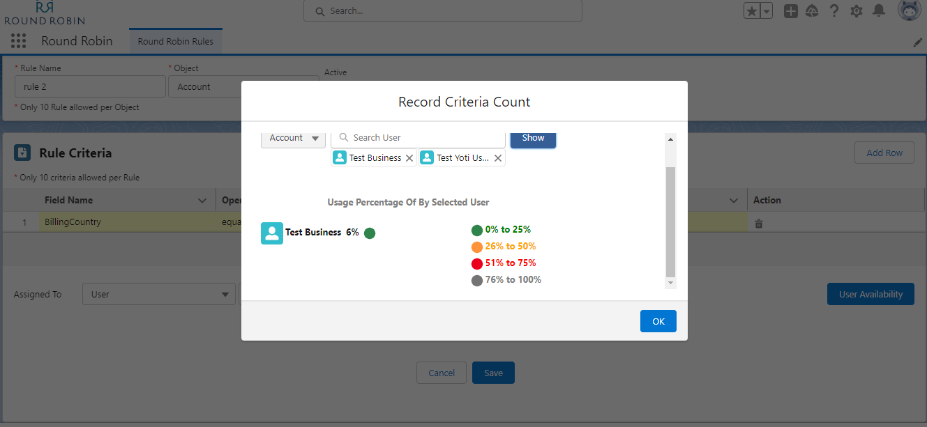Remove the Test Yoti user pill
The width and height of the screenshot is (927, 427).
tap(498, 158)
